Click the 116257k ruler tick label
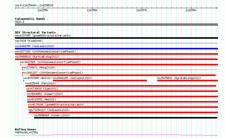Image resolution: width=225 pixels, height=138 pixels. [x=142, y=10]
